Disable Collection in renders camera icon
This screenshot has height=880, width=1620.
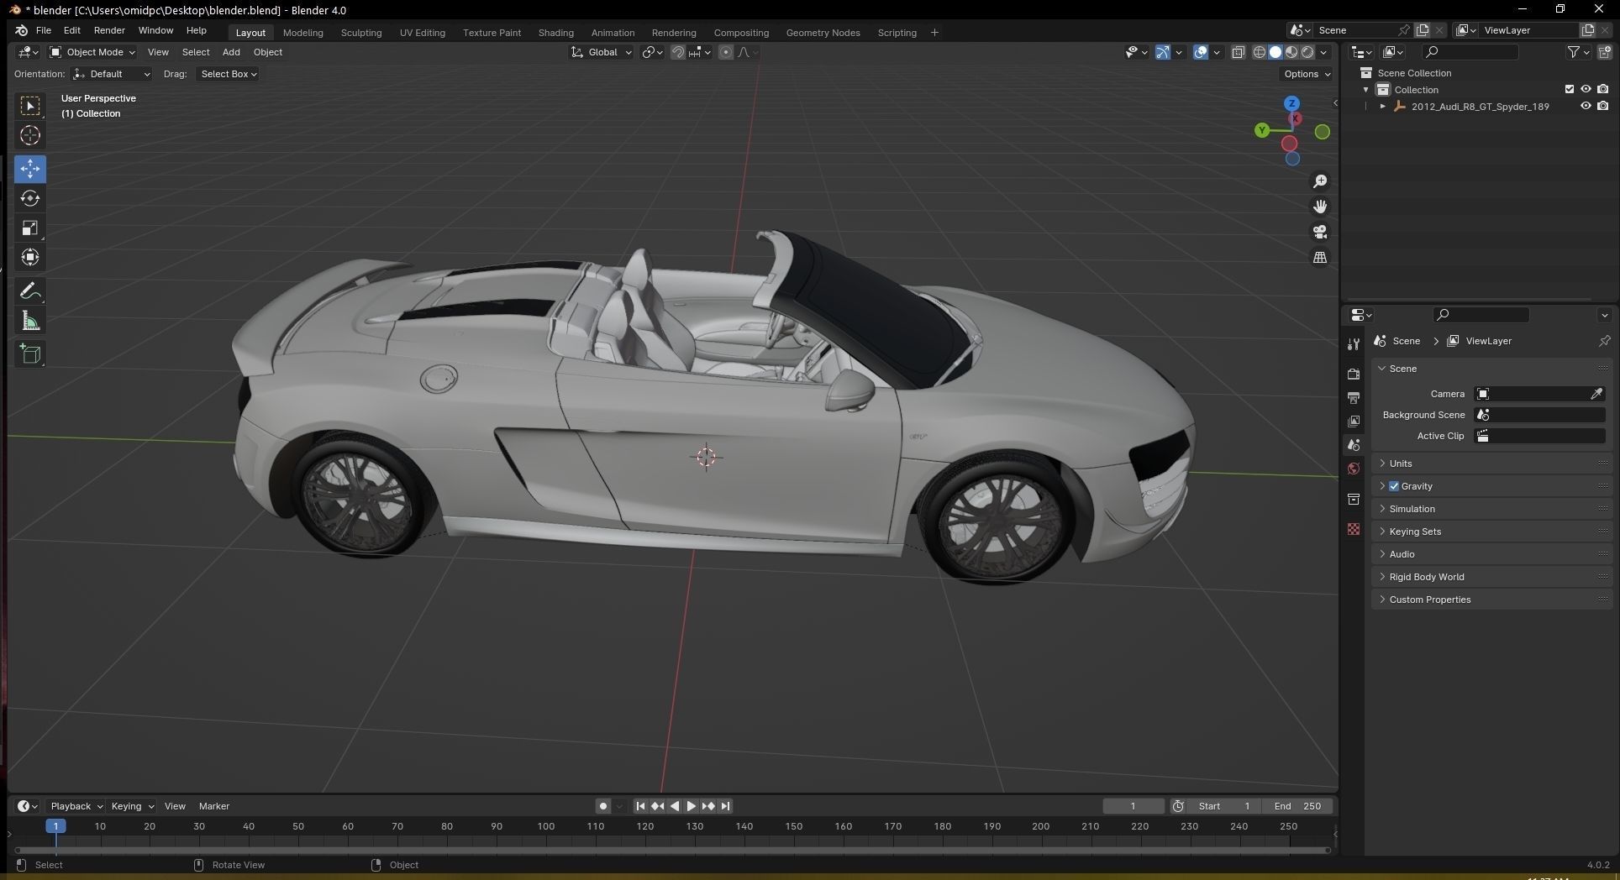pyautogui.click(x=1603, y=90)
